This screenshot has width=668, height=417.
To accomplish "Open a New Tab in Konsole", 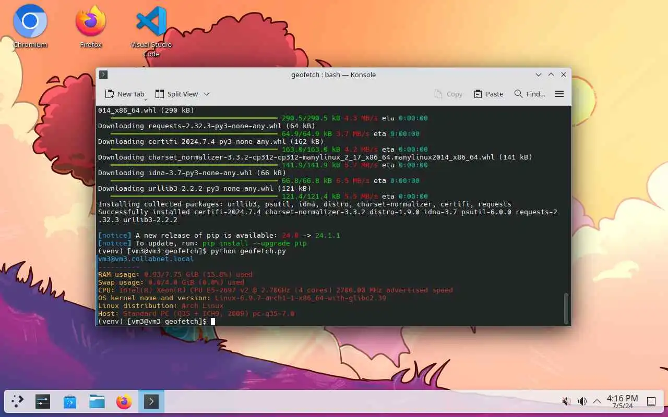I will (x=124, y=94).
